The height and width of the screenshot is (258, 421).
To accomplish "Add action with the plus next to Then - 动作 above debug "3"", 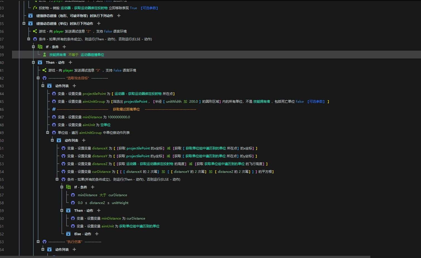I will (x=70, y=62).
